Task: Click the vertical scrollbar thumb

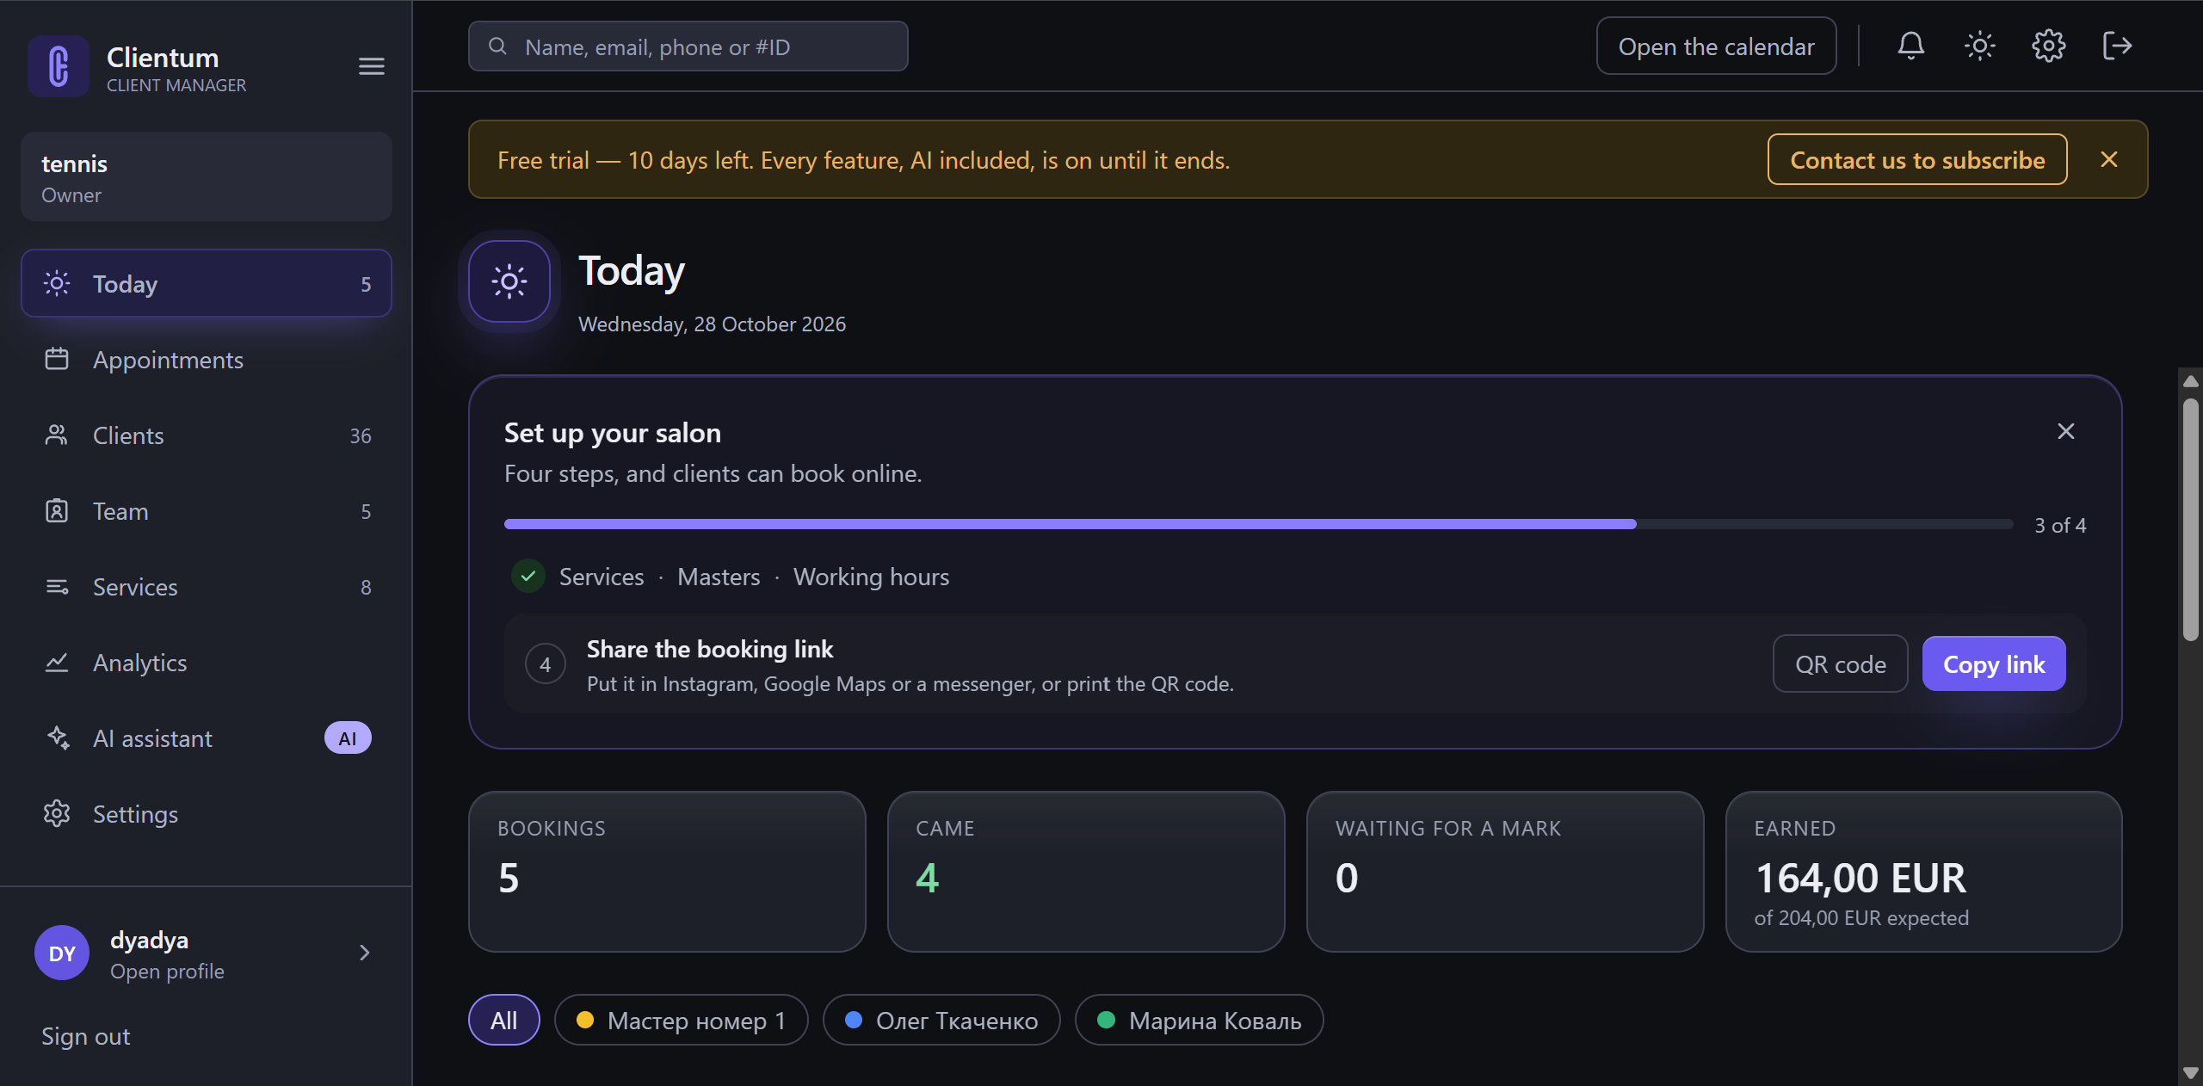Action: (x=2191, y=519)
